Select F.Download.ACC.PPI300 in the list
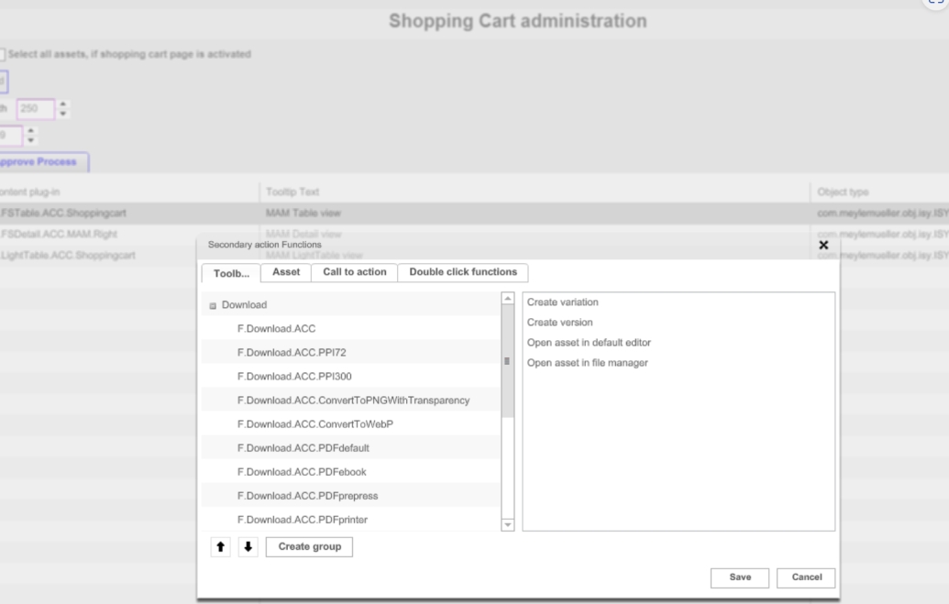The height and width of the screenshot is (604, 949). pos(294,377)
